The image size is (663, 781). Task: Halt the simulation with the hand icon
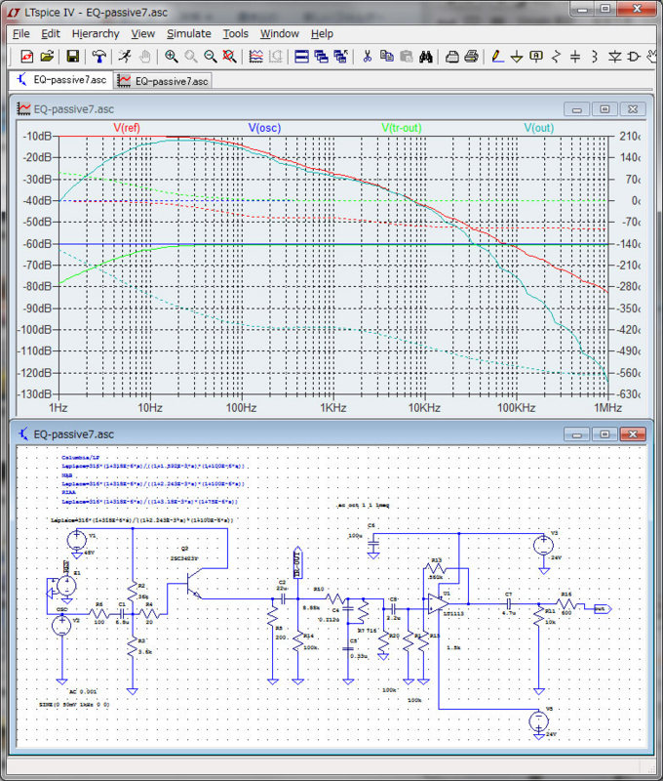tap(144, 57)
